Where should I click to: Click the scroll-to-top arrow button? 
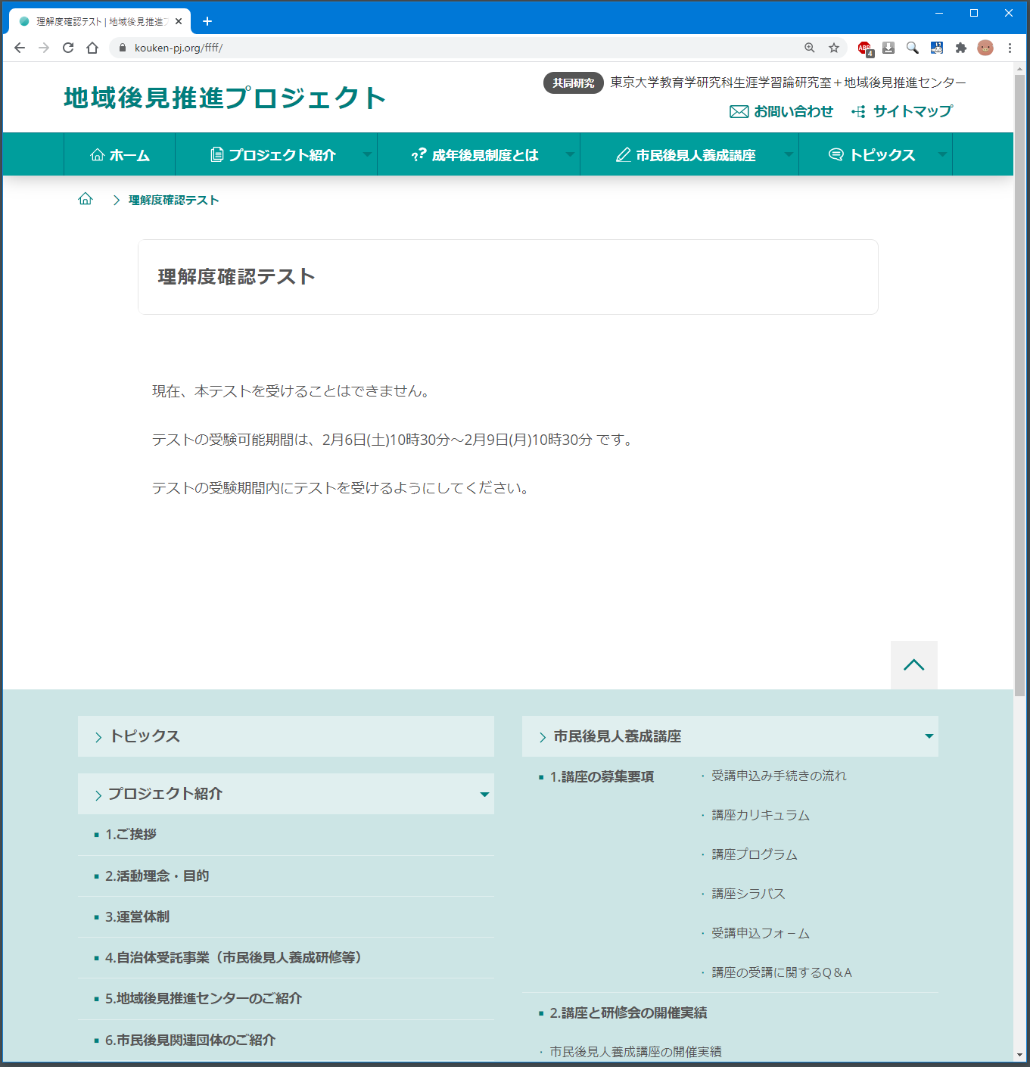point(913,665)
